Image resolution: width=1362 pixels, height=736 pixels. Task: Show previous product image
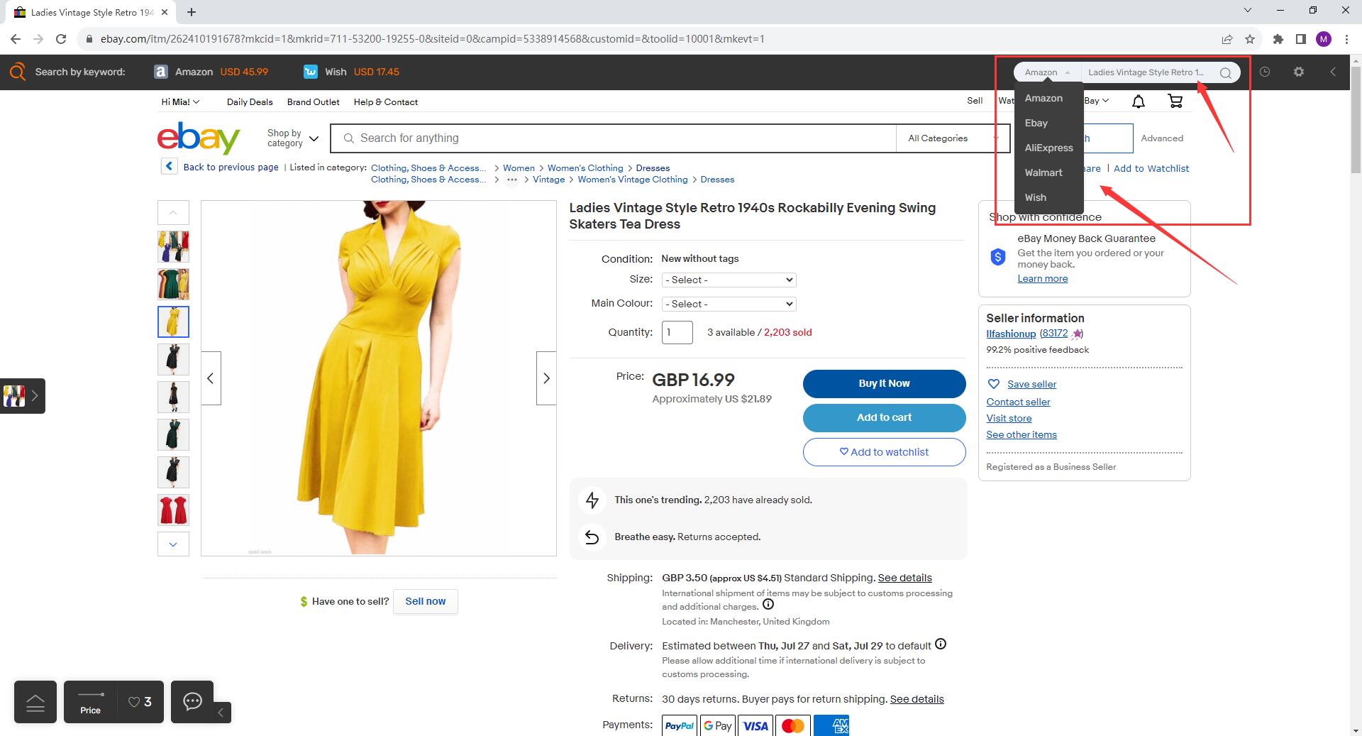(x=211, y=378)
